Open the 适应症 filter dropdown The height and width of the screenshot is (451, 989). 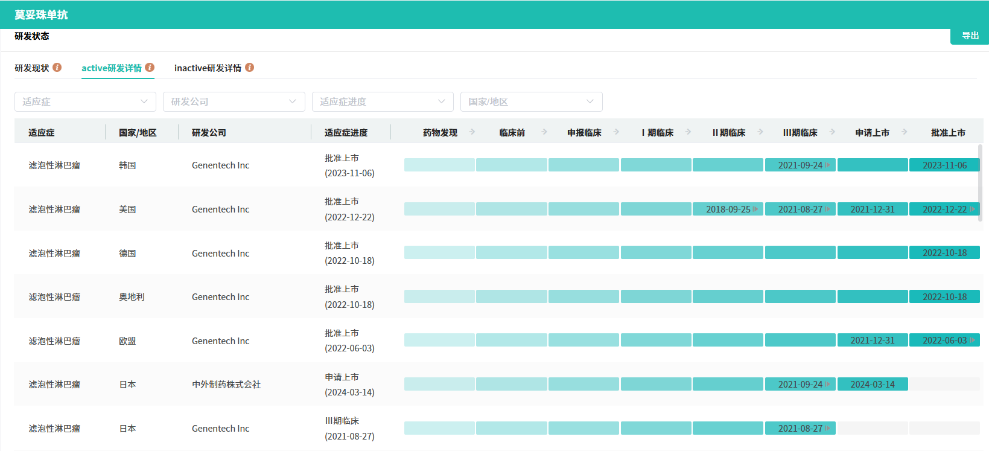point(85,102)
